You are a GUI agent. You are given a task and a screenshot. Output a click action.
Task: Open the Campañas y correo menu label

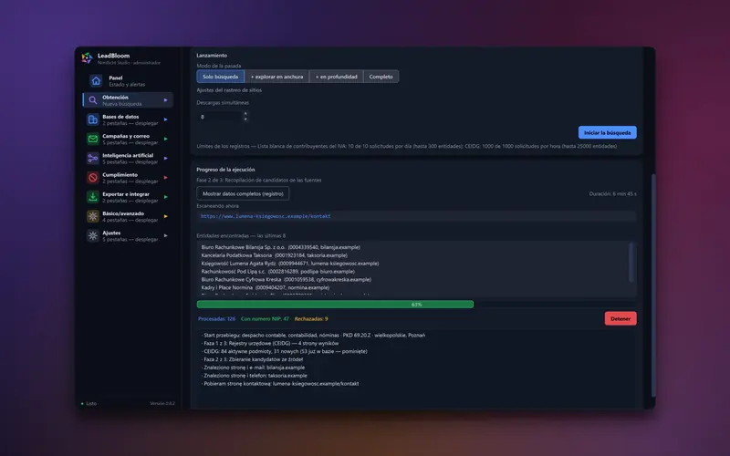[x=126, y=136]
